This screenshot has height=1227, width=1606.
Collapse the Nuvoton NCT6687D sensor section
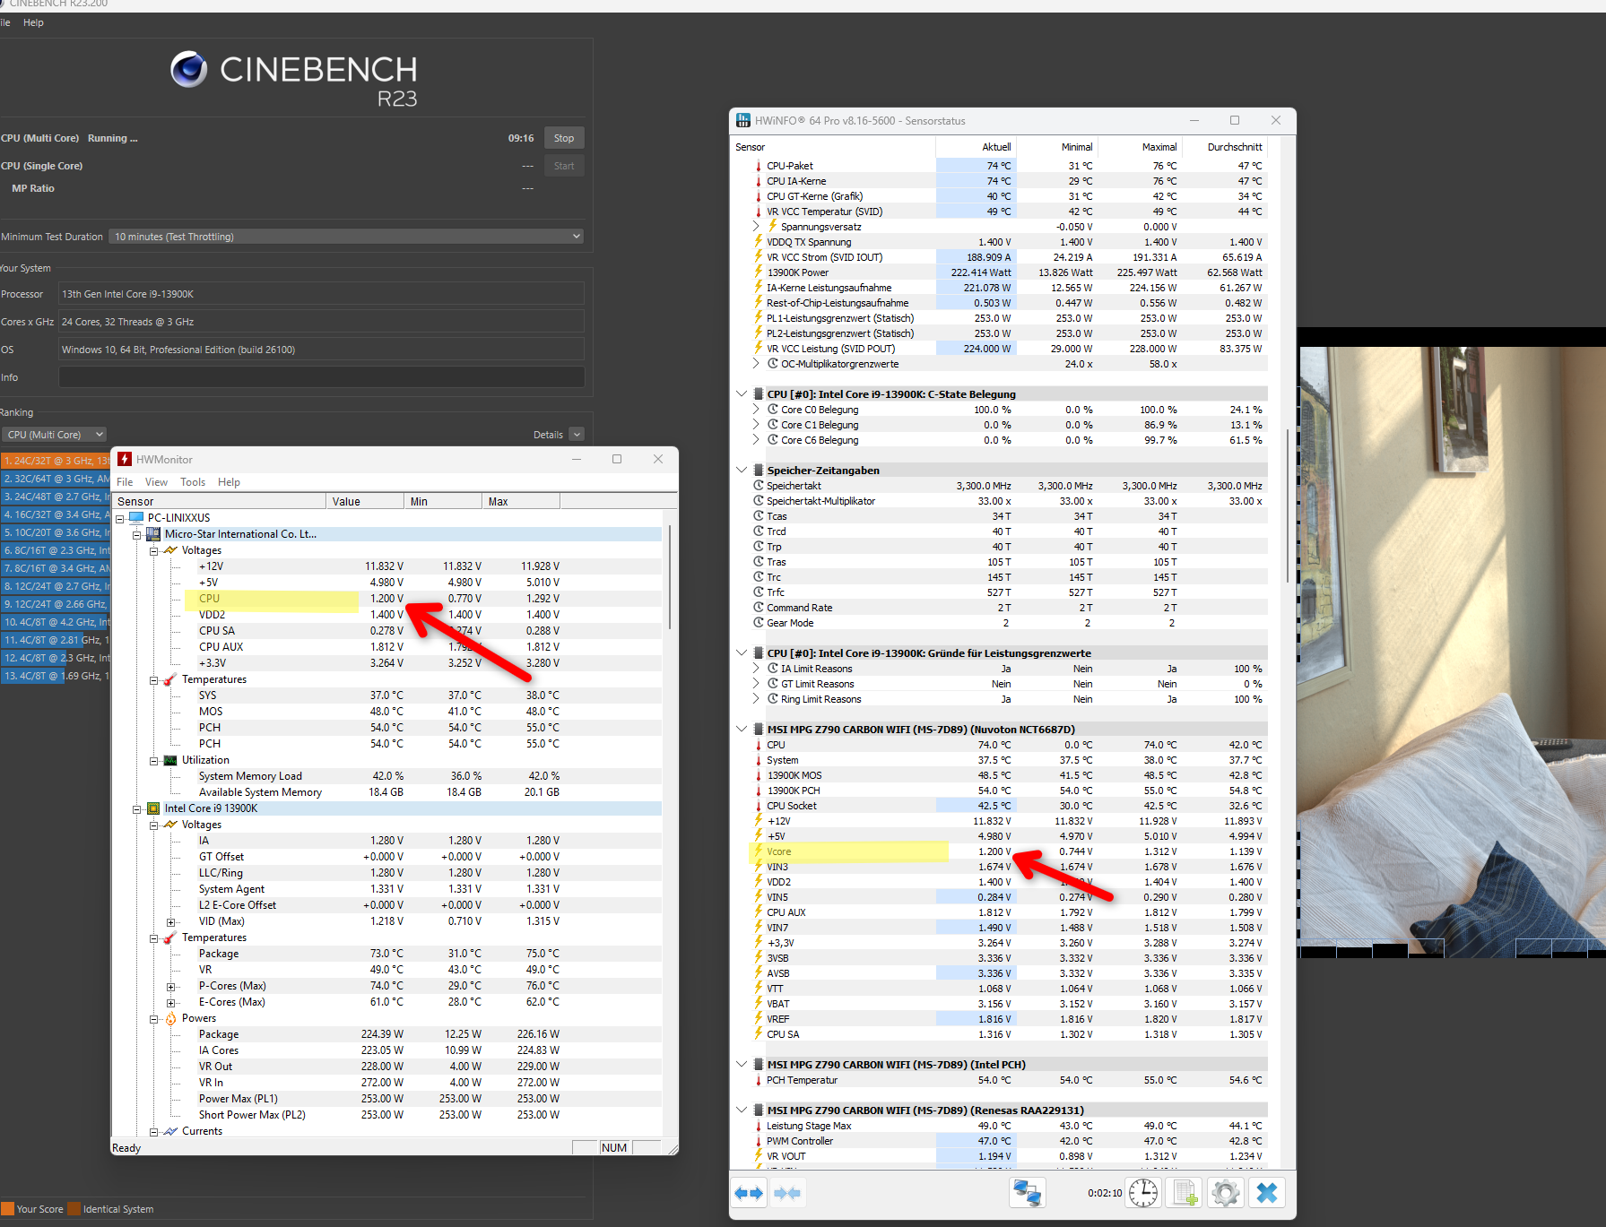[742, 729]
